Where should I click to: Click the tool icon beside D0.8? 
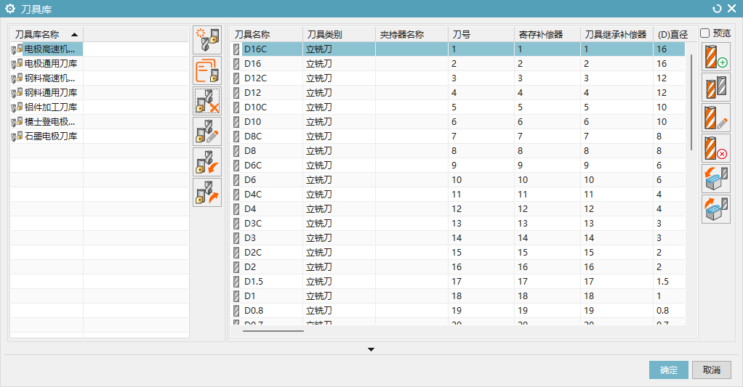[236, 311]
